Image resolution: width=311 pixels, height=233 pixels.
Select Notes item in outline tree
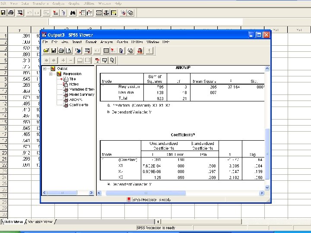tap(74, 84)
